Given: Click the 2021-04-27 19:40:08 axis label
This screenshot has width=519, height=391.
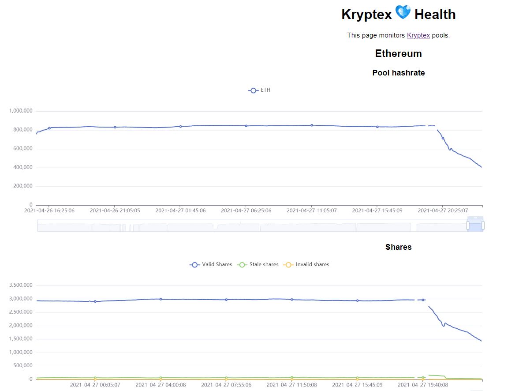Looking at the screenshot, I should 423,385.
